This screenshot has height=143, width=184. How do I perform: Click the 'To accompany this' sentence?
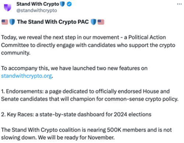pos(74,72)
